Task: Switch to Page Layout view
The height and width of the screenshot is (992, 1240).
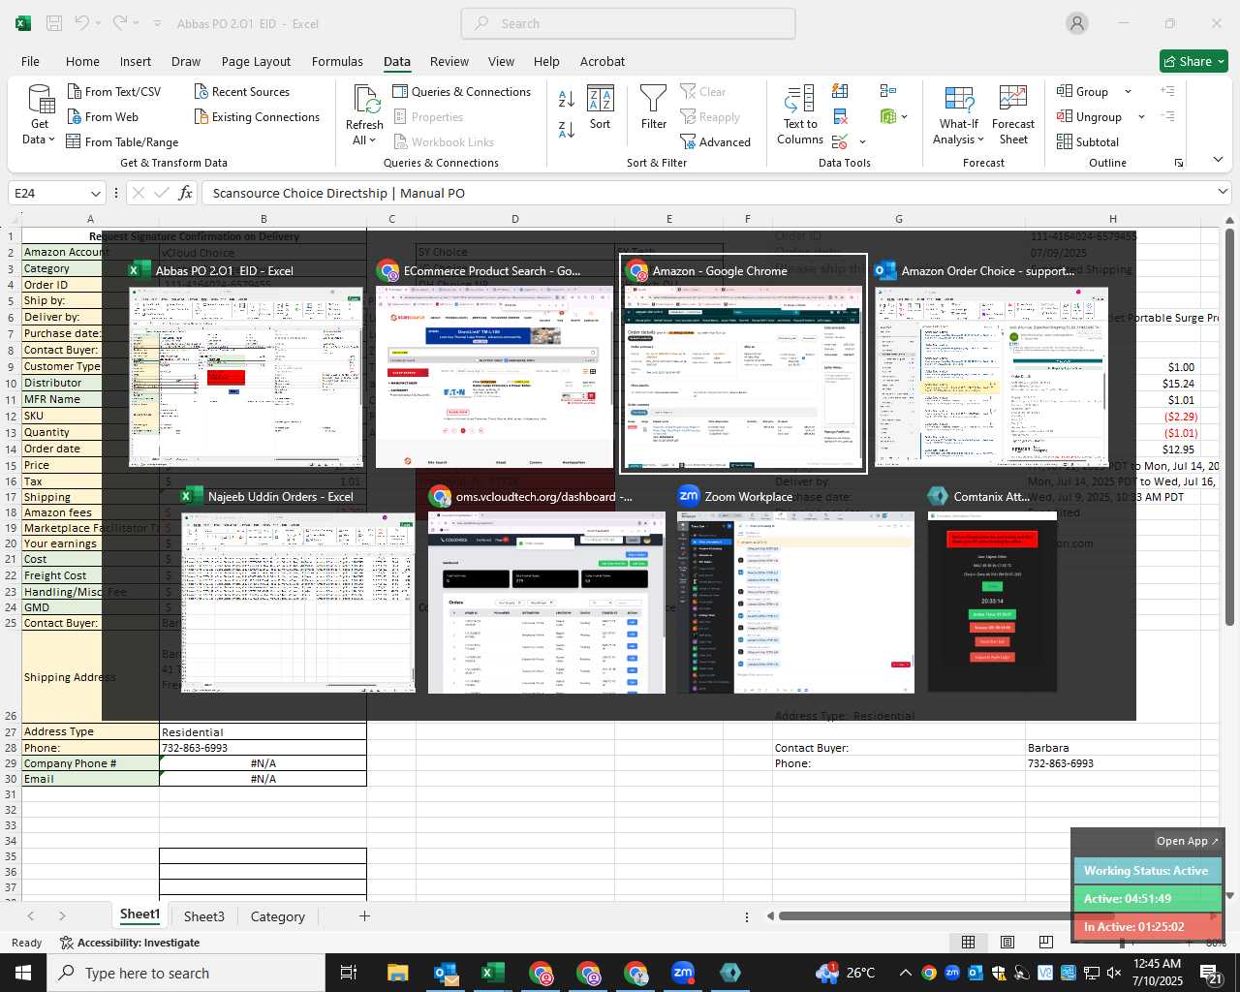Action: click(1007, 942)
